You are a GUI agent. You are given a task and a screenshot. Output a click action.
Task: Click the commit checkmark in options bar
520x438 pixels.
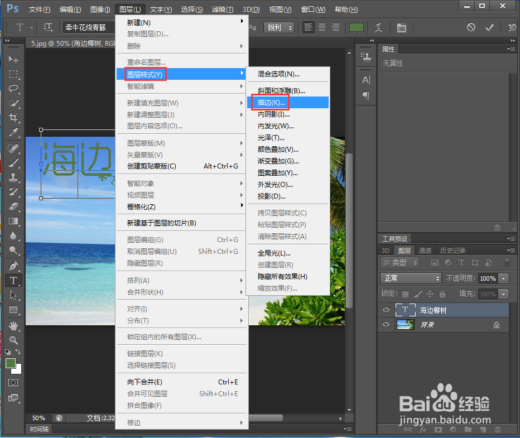(488, 26)
